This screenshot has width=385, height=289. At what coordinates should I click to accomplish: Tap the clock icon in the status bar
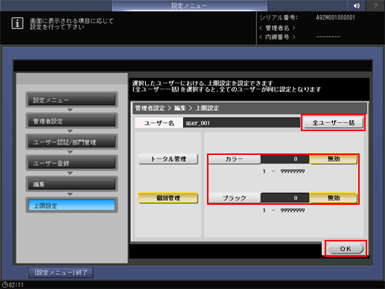pyautogui.click(x=4, y=285)
